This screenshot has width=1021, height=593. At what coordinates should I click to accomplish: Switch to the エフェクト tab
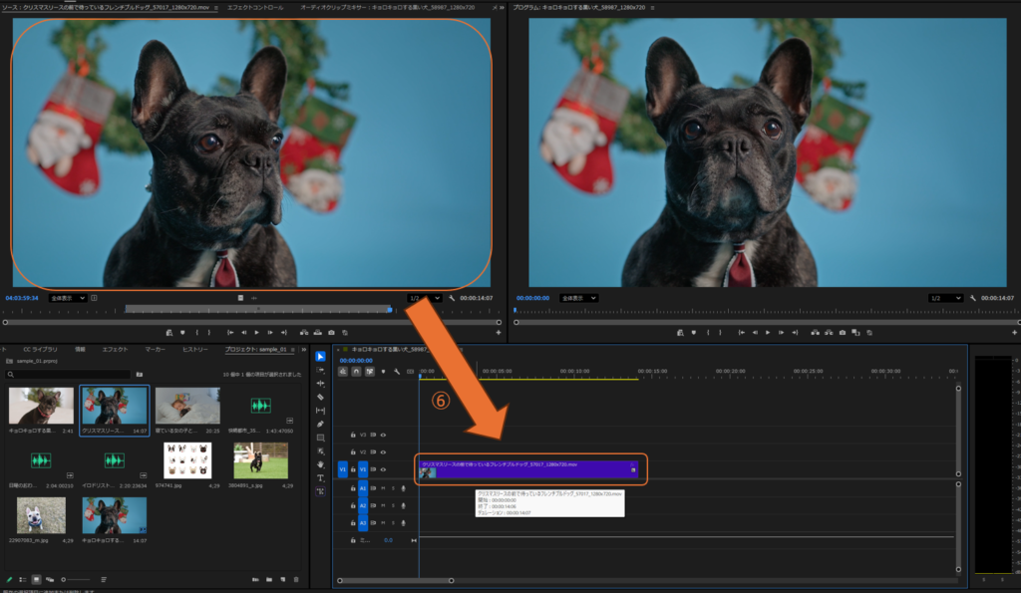[x=115, y=350]
